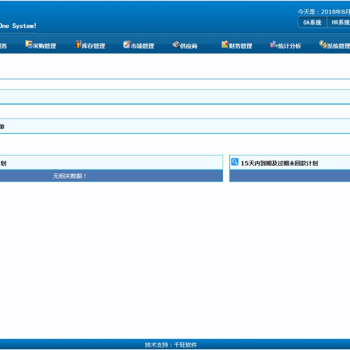The width and height of the screenshot is (350, 350).
Task: Open the 市场管理 menu
Action: (143, 46)
